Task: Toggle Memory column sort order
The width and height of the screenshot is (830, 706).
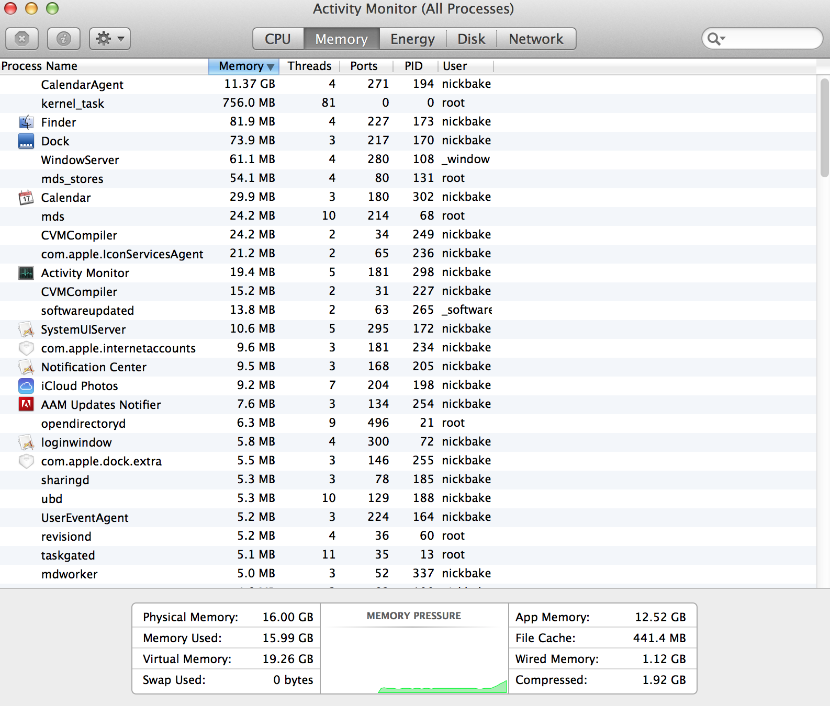Action: click(243, 66)
